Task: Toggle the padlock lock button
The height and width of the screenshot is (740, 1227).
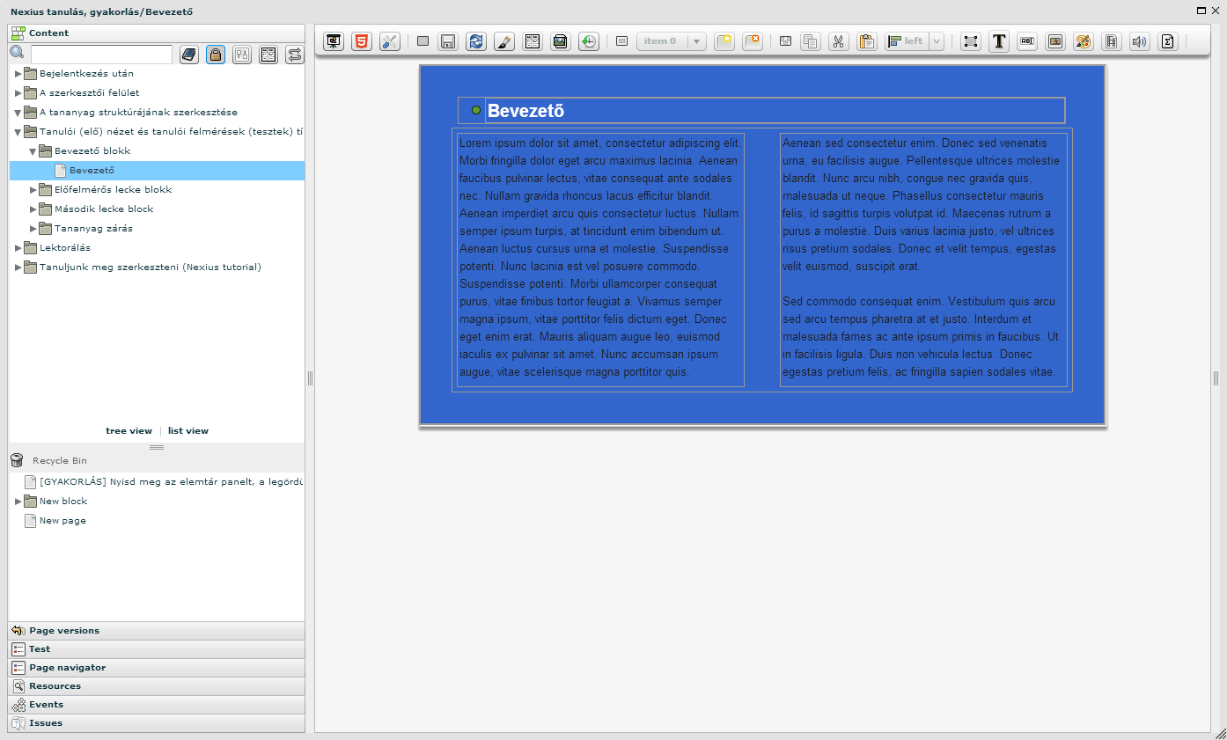Action: [x=215, y=55]
